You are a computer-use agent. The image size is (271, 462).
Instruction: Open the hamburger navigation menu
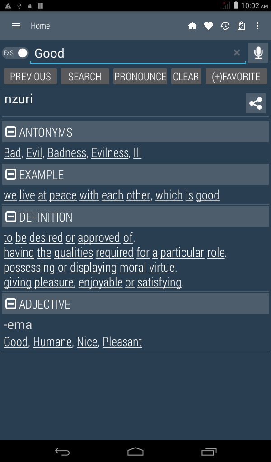pyautogui.click(x=16, y=26)
